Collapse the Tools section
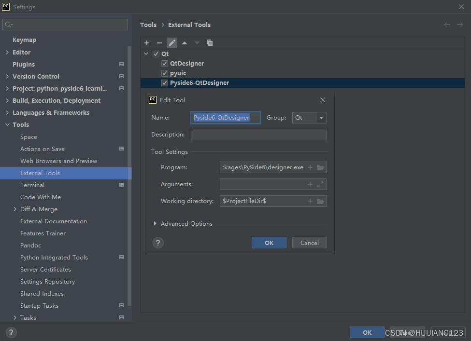This screenshot has width=471, height=341. click(8, 124)
